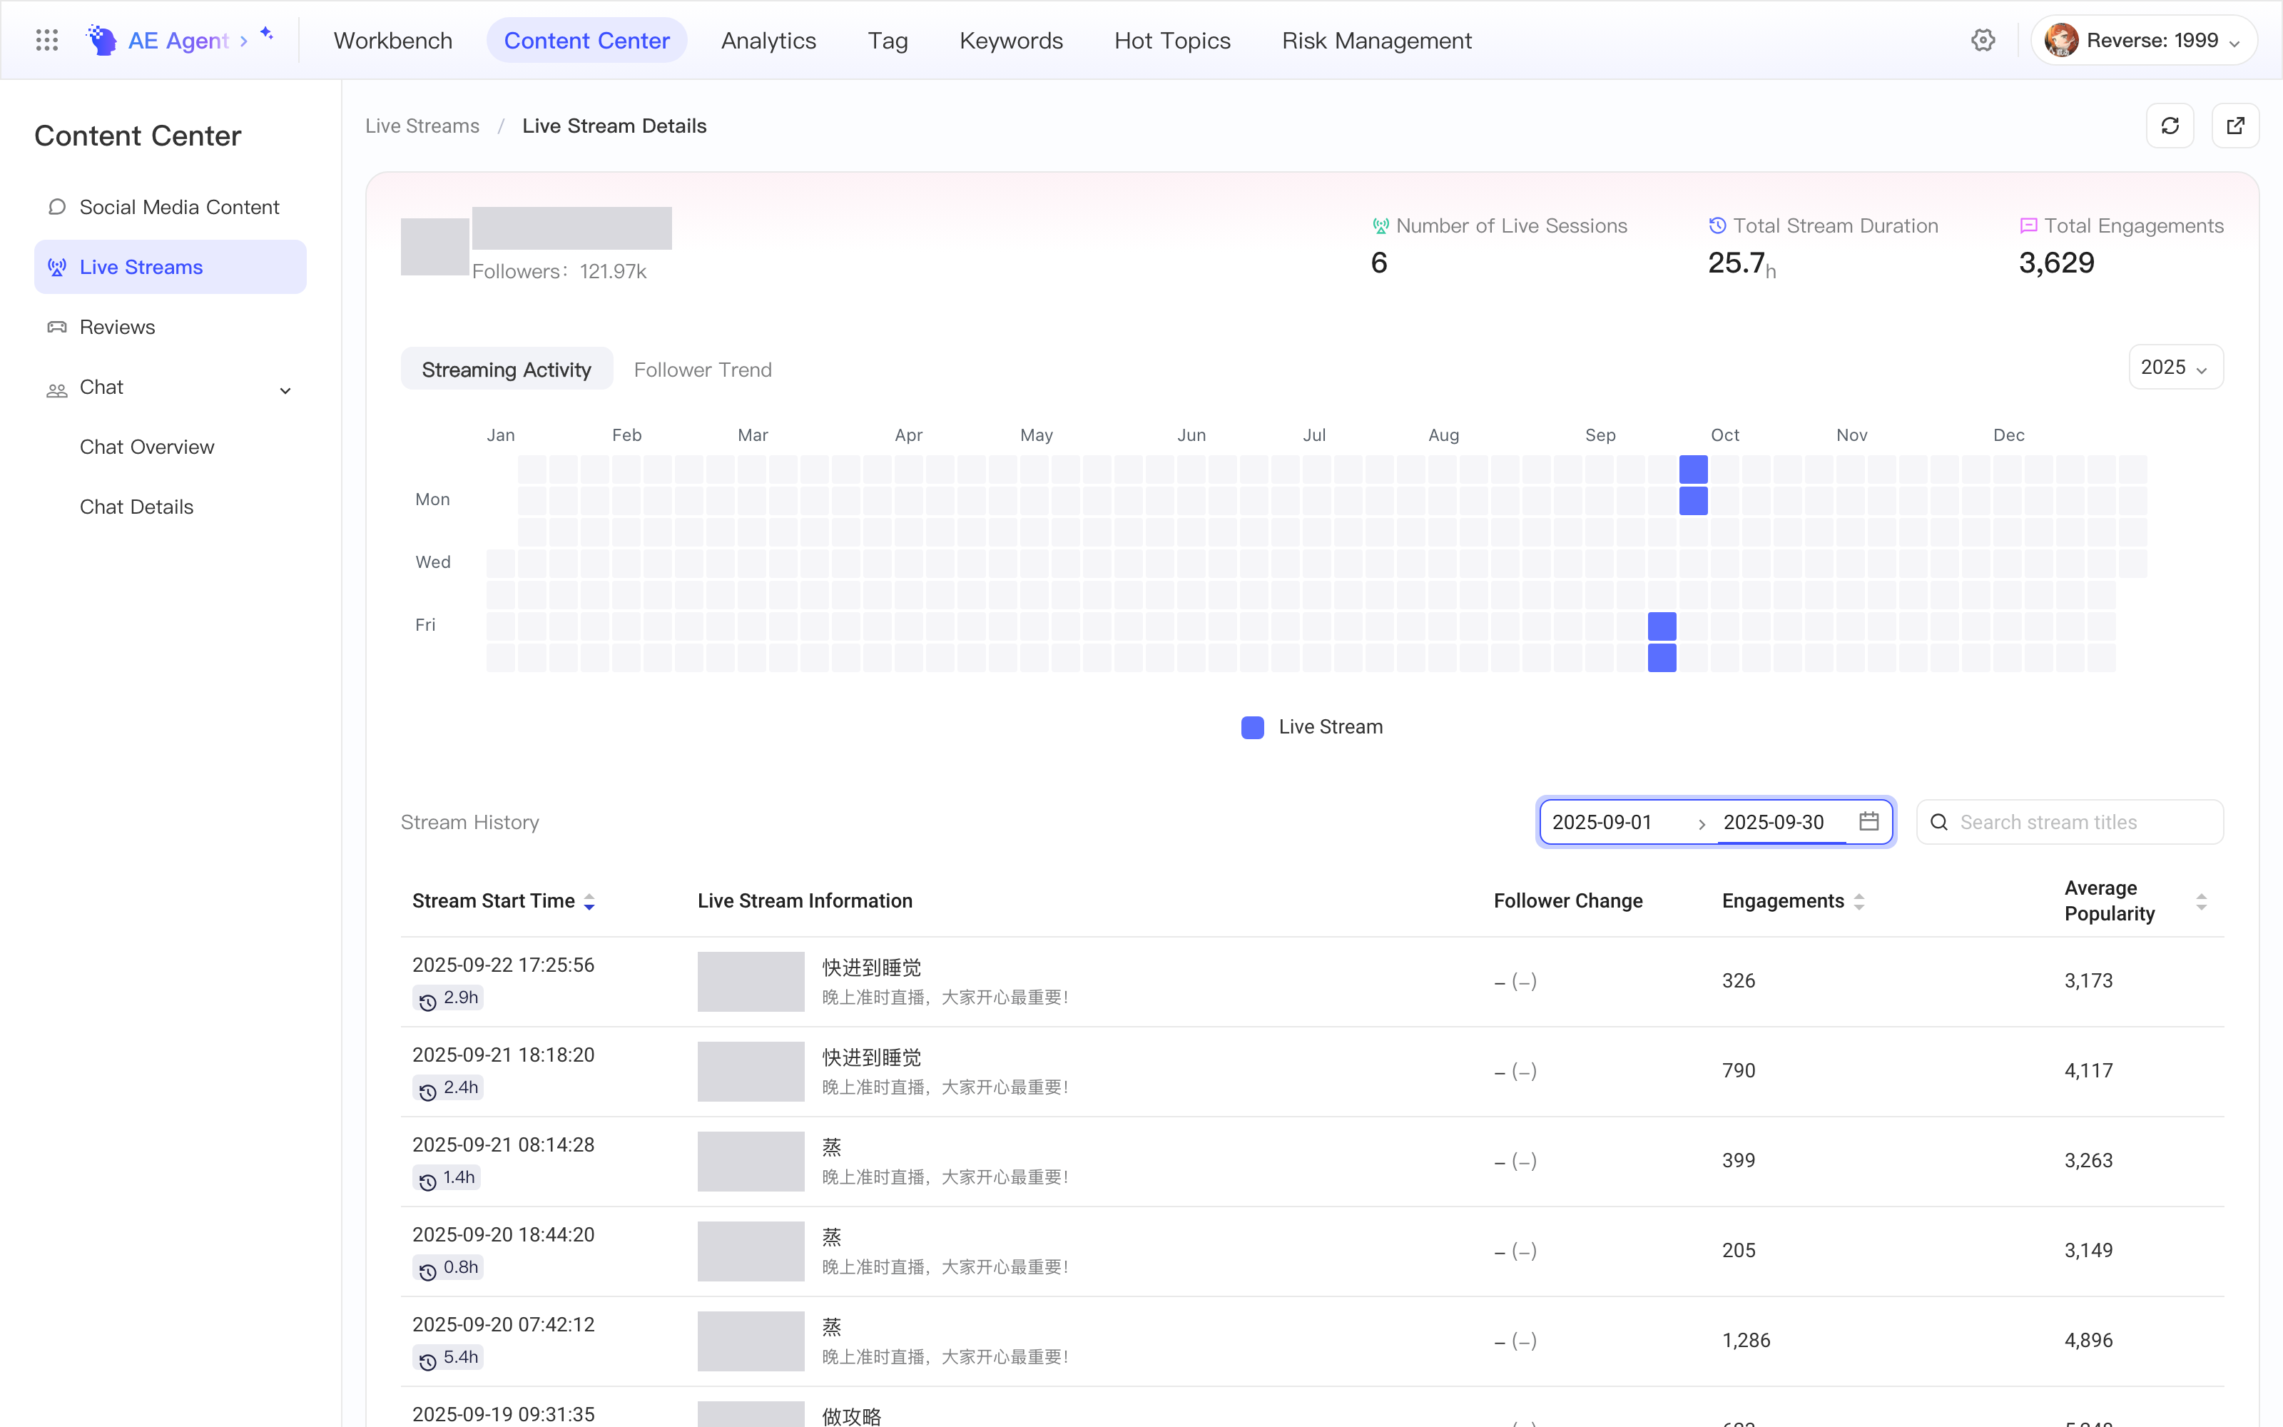This screenshot has width=2283, height=1427.
Task: Open Reviews in the sidebar
Action: pos(171,327)
